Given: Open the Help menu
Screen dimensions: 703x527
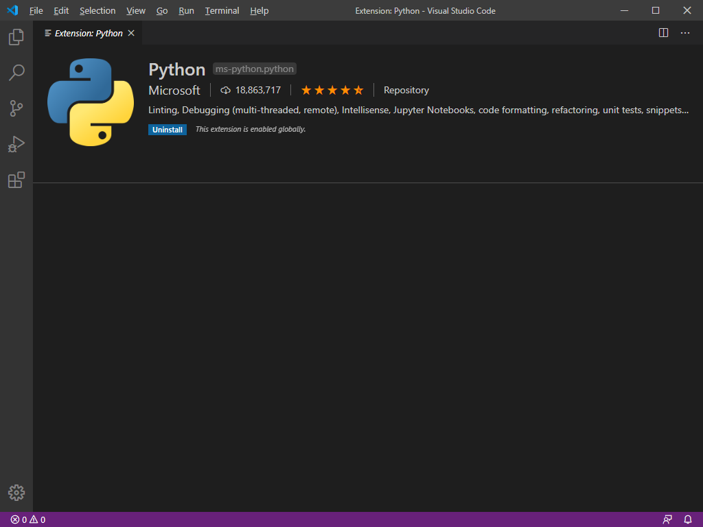Looking at the screenshot, I should point(259,11).
